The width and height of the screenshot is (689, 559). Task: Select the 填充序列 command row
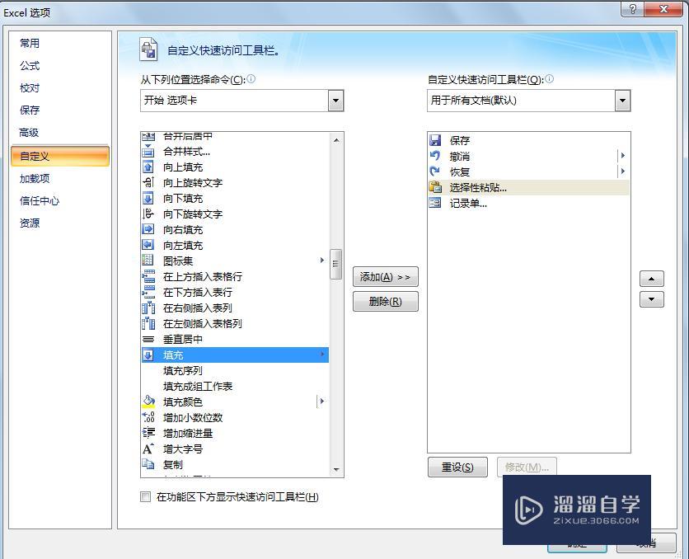point(235,370)
